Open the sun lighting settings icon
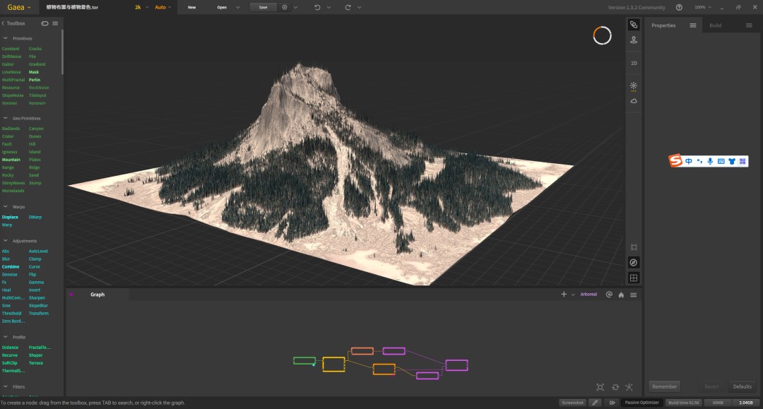The width and height of the screenshot is (763, 409). pyautogui.click(x=634, y=86)
